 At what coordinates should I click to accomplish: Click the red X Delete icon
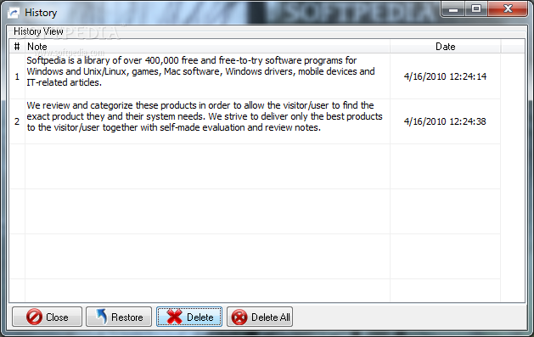tap(174, 317)
